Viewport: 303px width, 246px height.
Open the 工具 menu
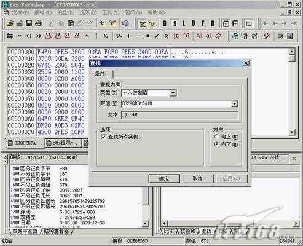(x=111, y=12)
